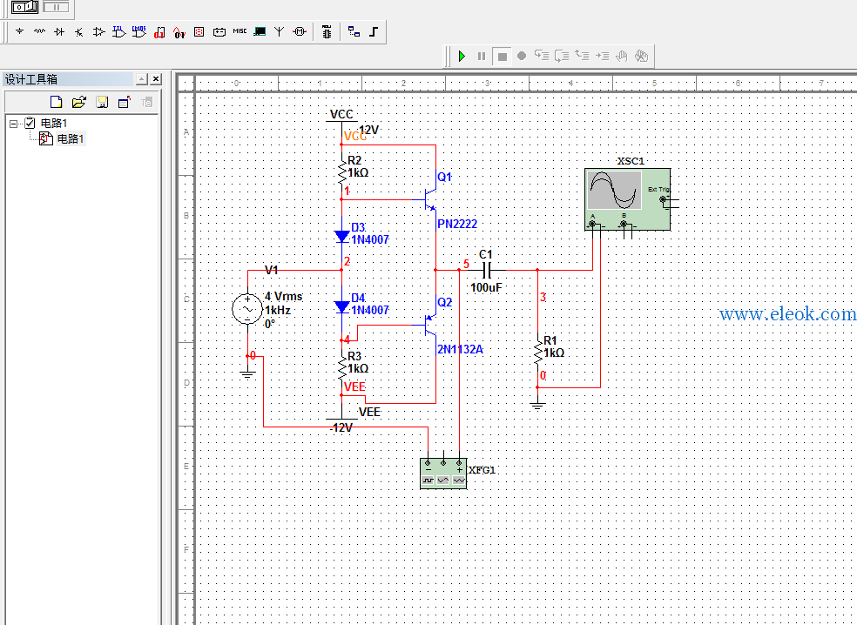Select the 电路1 project root item
Viewport: 857px width, 625px height.
pyautogui.click(x=54, y=124)
